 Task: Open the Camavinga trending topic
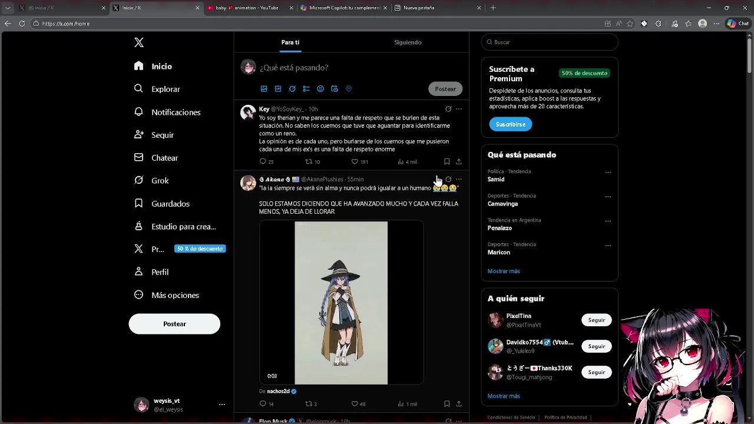click(x=502, y=204)
